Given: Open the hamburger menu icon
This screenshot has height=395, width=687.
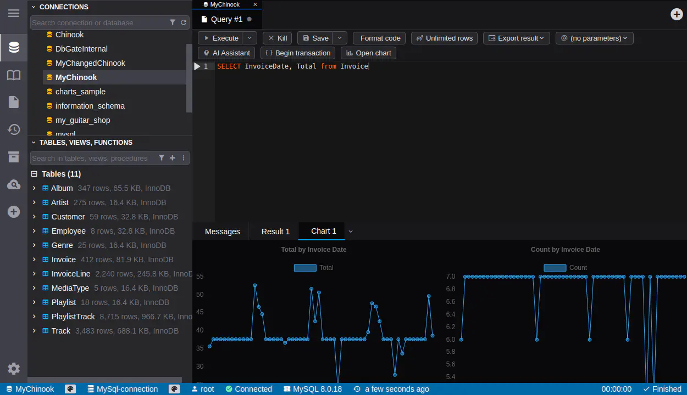Looking at the screenshot, I should 14,13.
